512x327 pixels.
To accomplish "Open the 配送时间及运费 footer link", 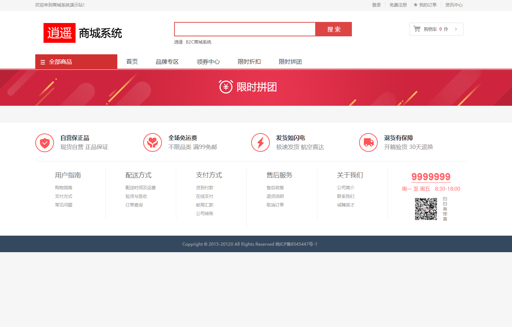I will click(x=141, y=188).
